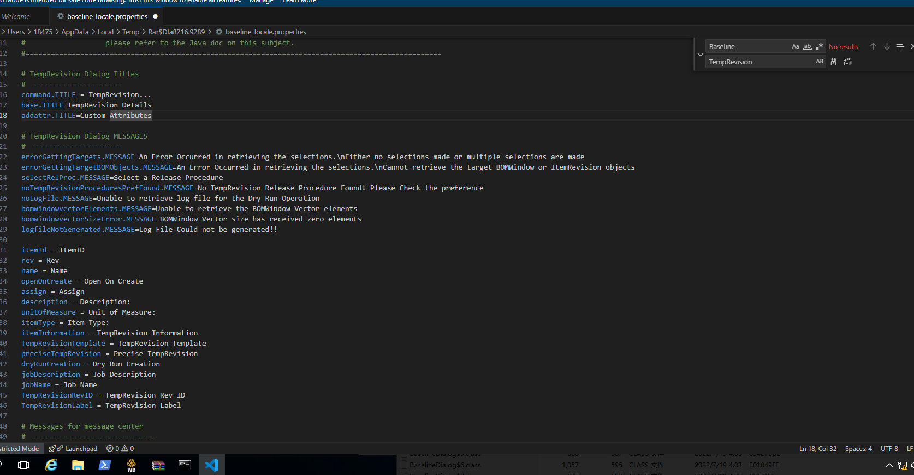The width and height of the screenshot is (914, 475).
Task: Click the TempRevisionTemplate key on line 40
Action: [63, 343]
